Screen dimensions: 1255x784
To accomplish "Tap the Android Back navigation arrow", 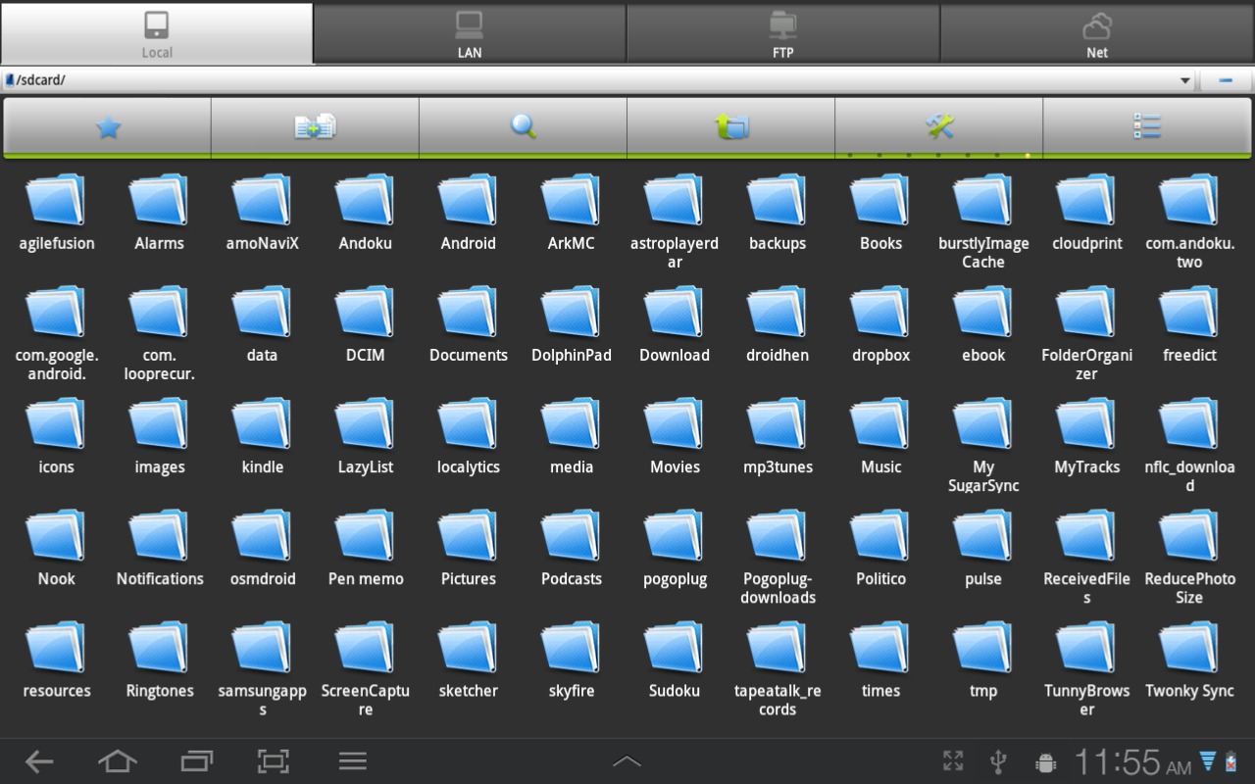I will 39,761.
